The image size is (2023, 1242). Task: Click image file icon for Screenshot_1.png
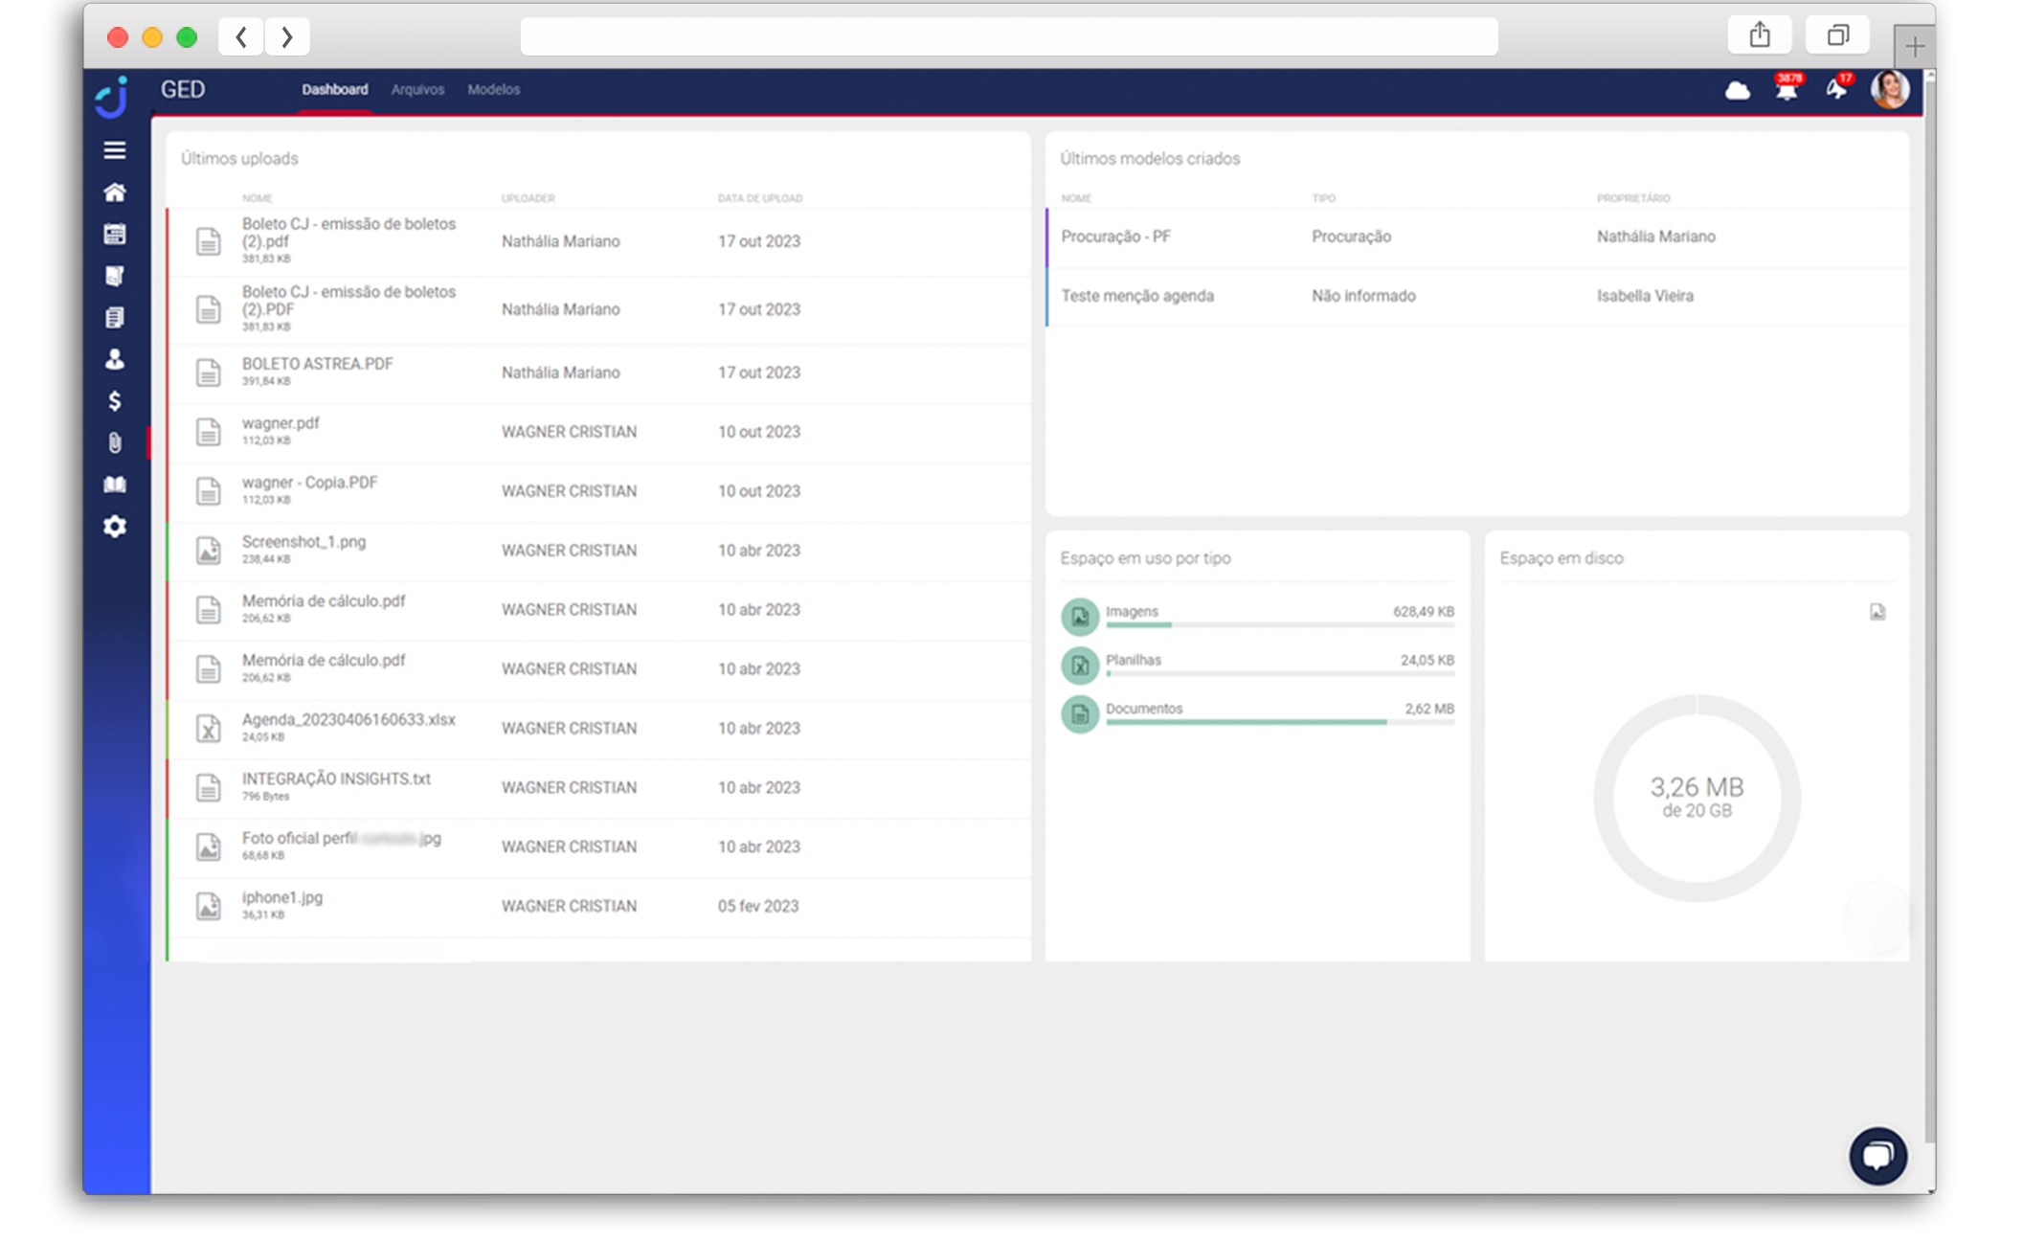pos(208,551)
